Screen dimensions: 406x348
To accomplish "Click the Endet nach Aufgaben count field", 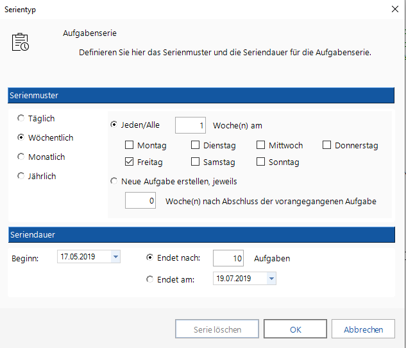I will [x=228, y=258].
